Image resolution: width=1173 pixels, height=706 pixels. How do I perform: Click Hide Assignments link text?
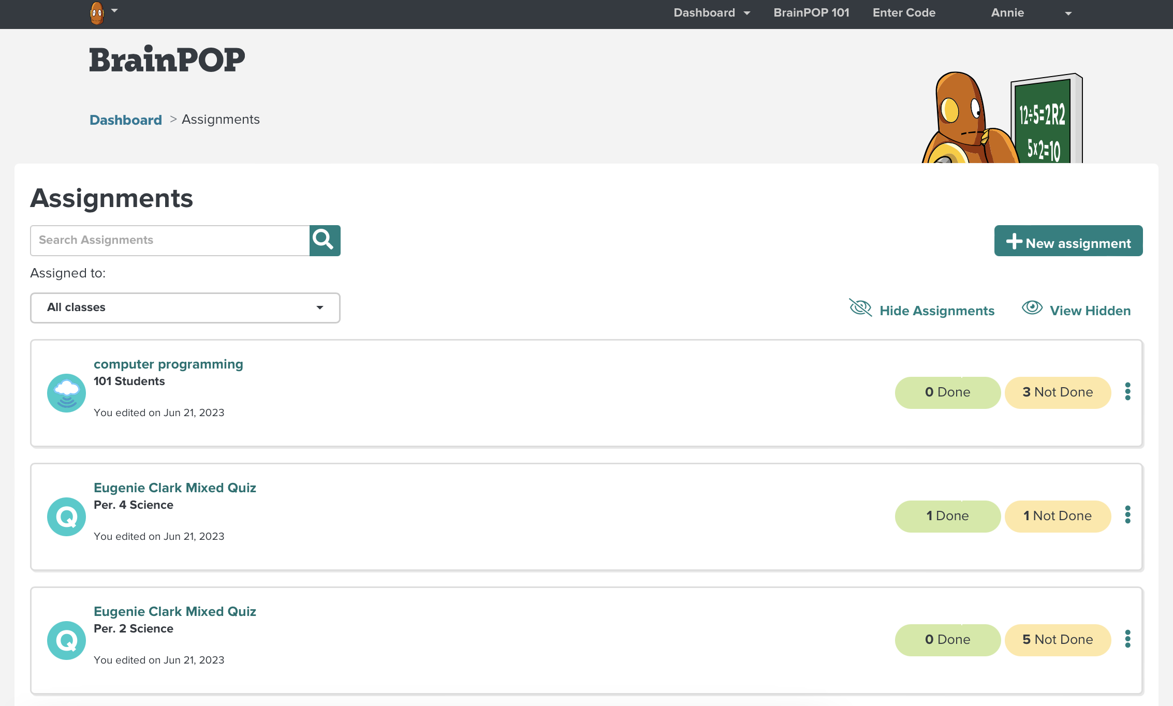click(937, 311)
